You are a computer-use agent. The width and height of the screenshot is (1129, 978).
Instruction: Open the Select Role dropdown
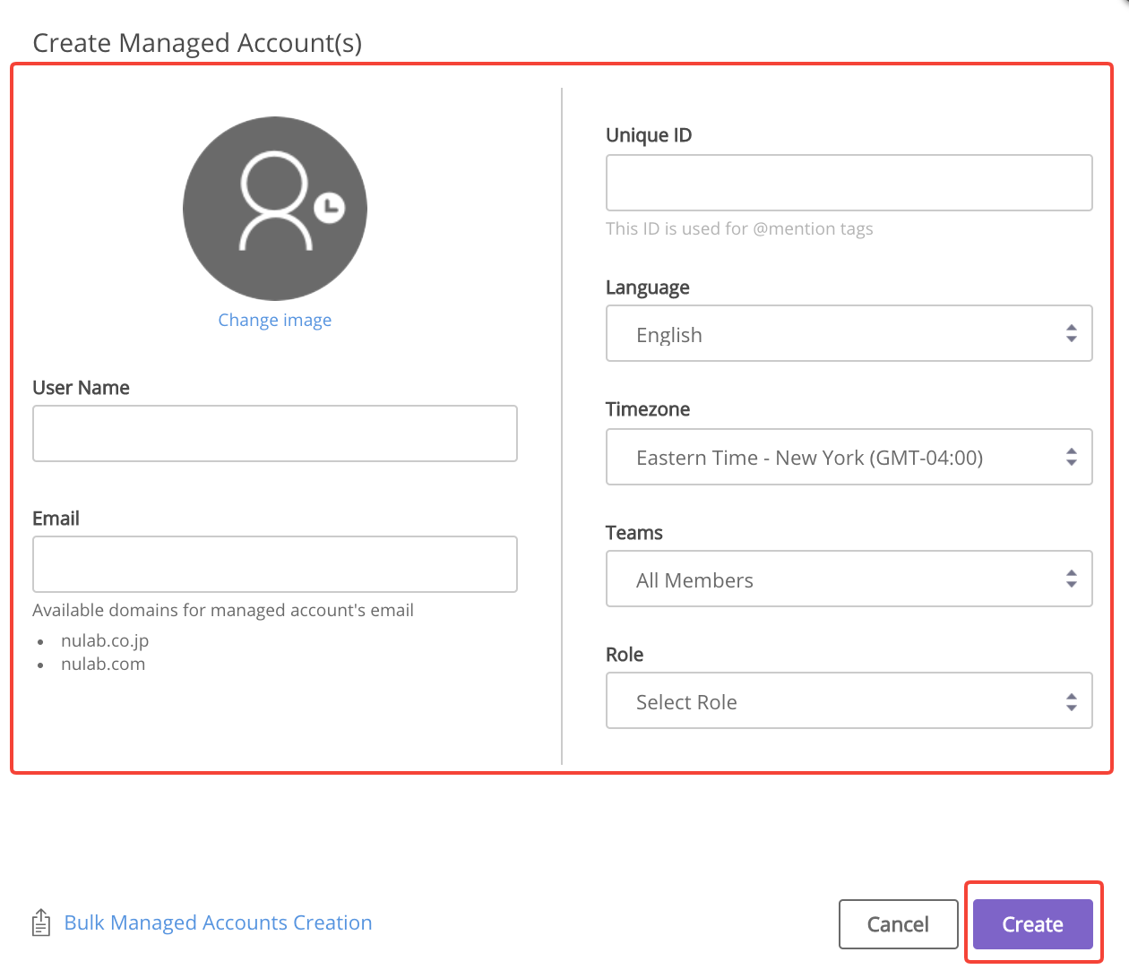[849, 700]
